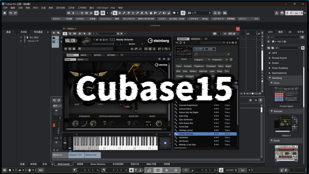Click the Redo arrow in main toolbar

(x=15, y=13)
